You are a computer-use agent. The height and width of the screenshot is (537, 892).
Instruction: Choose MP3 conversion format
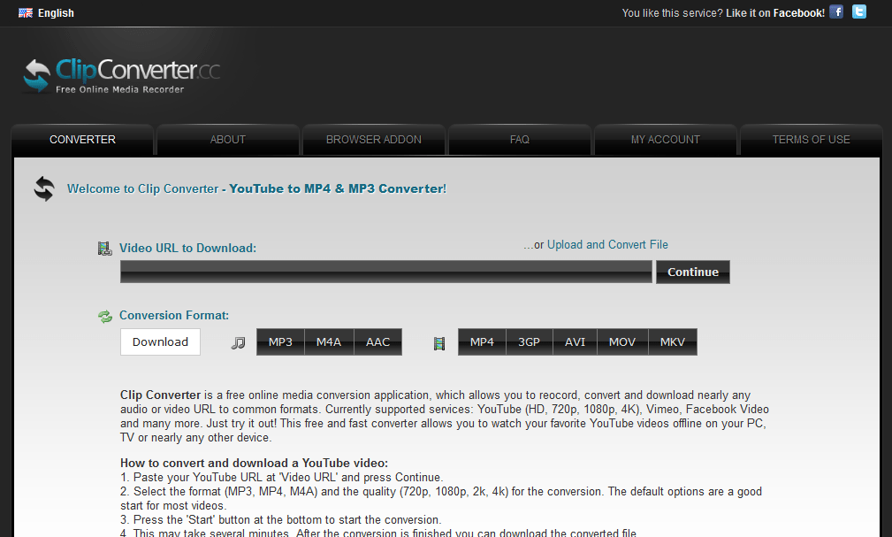[280, 341]
